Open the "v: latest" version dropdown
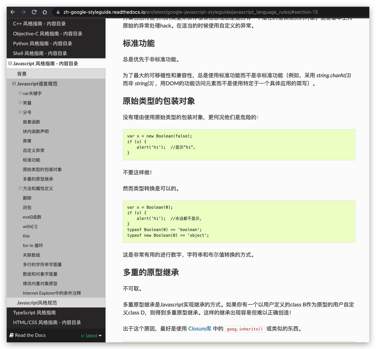 (91, 336)
